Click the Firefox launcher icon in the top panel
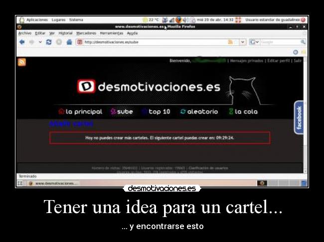The image size is (324, 242). tap(178, 20)
